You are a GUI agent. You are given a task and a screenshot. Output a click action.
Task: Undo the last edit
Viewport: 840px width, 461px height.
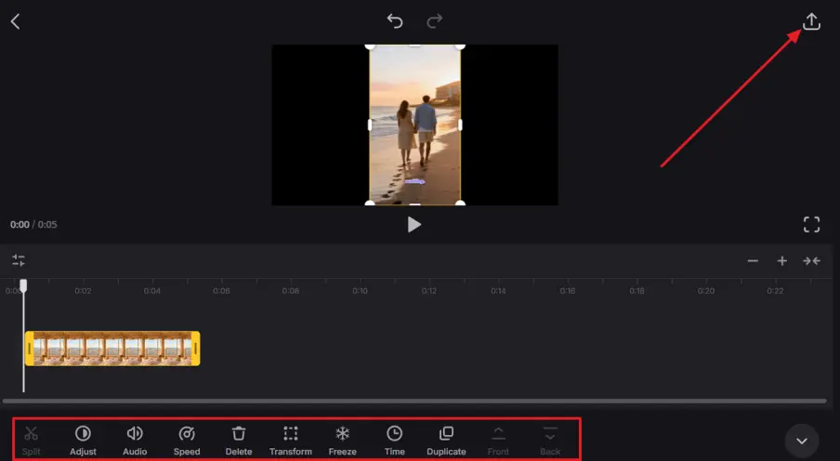coord(395,20)
